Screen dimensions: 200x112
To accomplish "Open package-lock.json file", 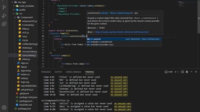I will pos(28,97).
